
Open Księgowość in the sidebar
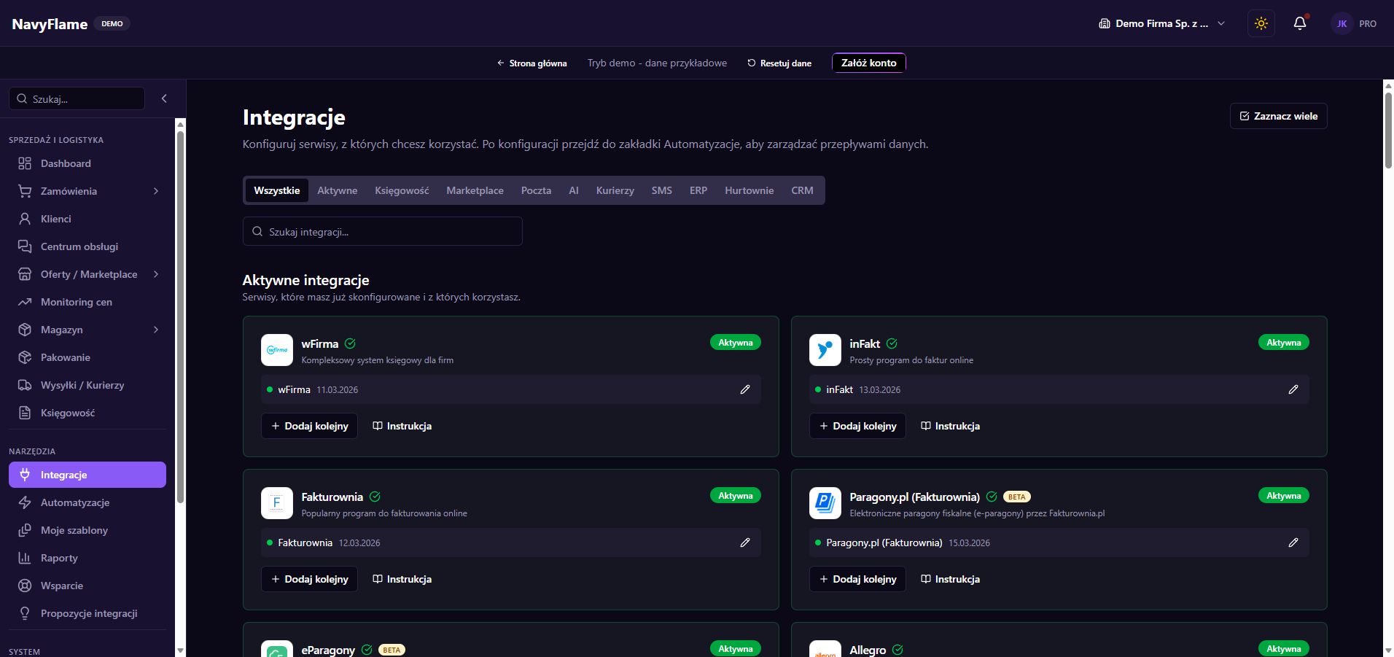pyautogui.click(x=87, y=413)
